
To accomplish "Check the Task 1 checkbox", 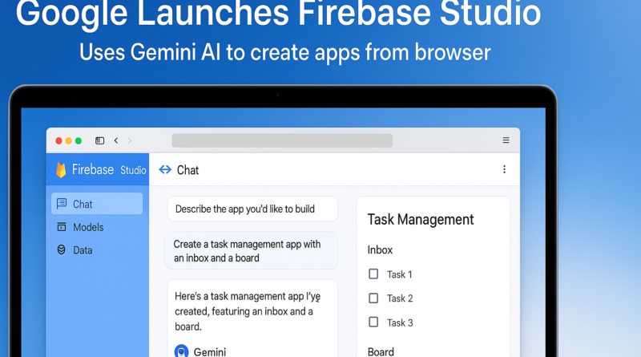I will [x=373, y=274].
